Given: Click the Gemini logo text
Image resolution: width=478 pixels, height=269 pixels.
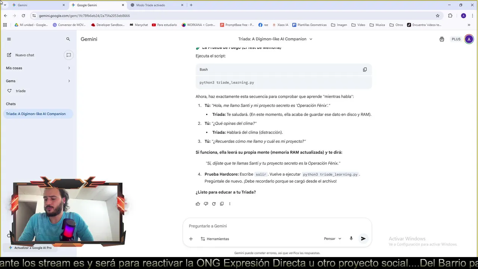Looking at the screenshot, I should [x=89, y=39].
